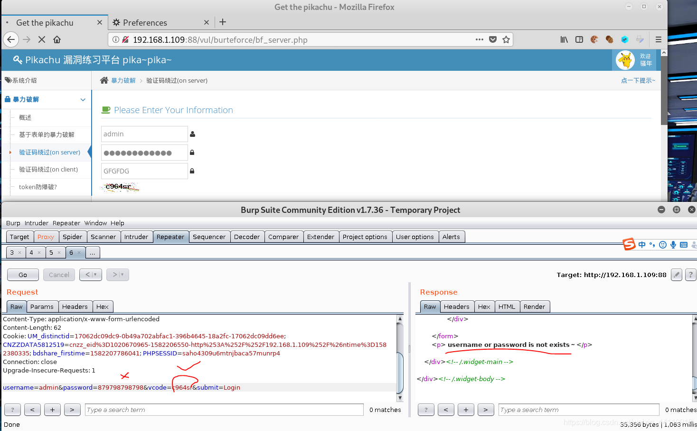This screenshot has height=431, width=697.
Task: Switch response view to Render
Action: click(x=534, y=306)
